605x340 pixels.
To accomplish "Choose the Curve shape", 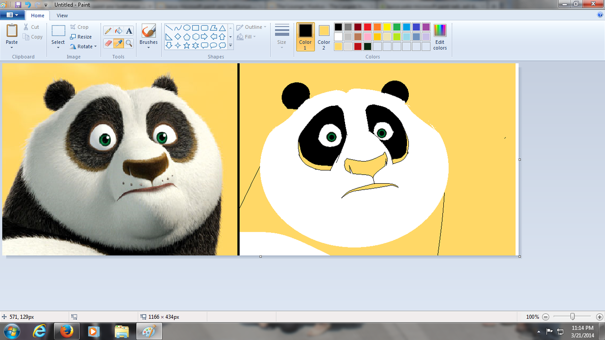I will 178,28.
